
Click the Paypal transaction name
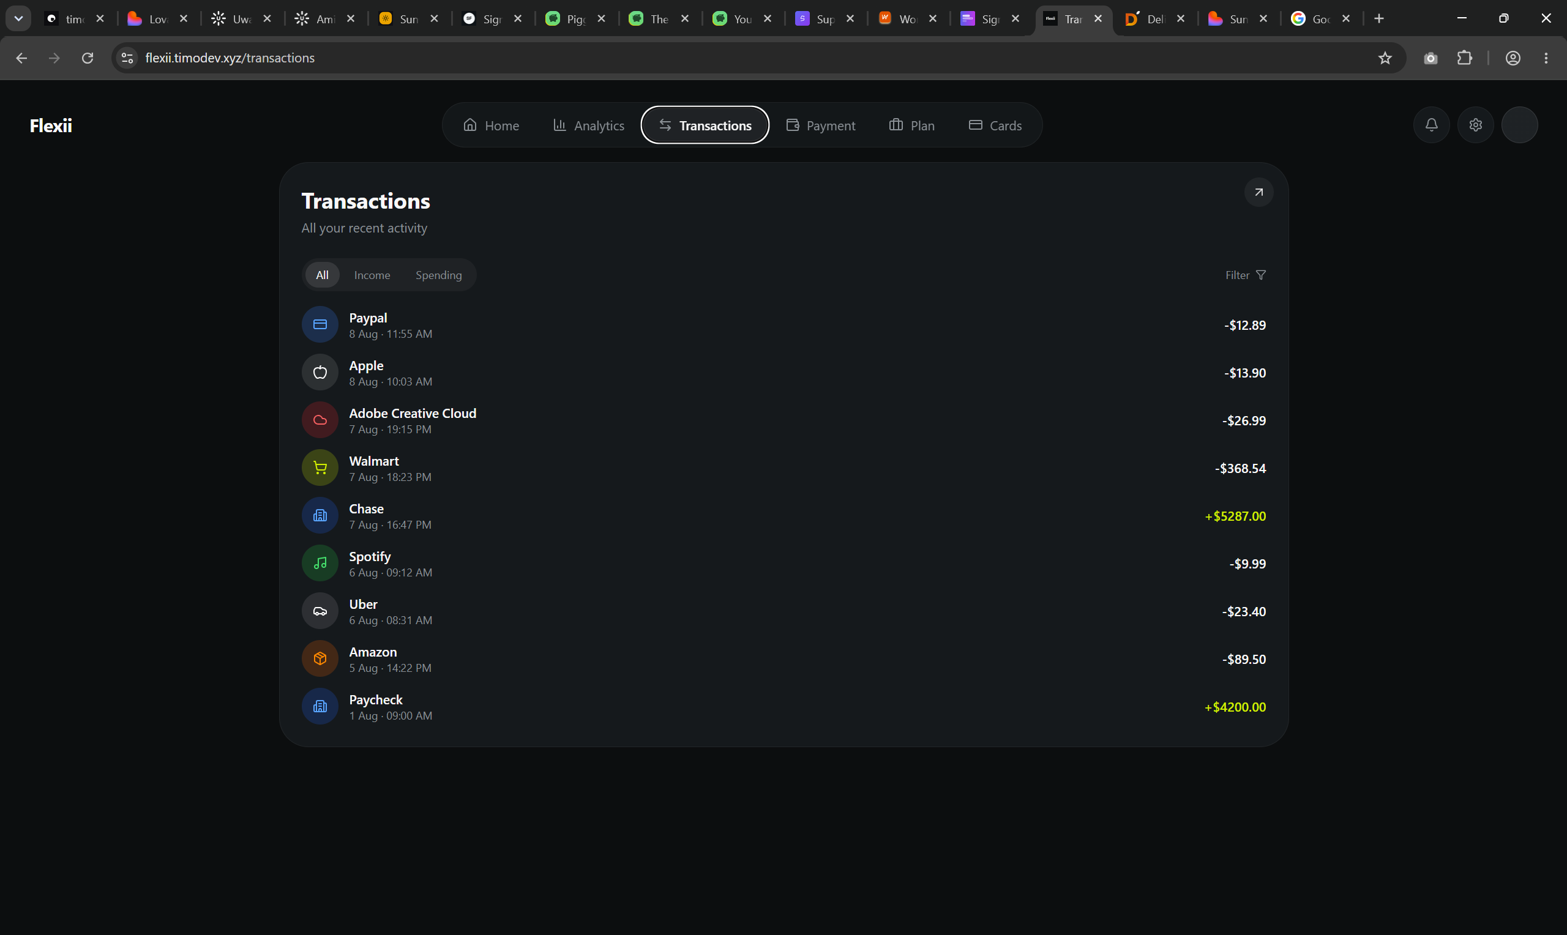pos(368,318)
